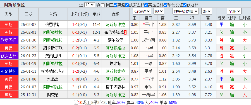Open the 终 dropdown next to Crow*

point(159,11)
